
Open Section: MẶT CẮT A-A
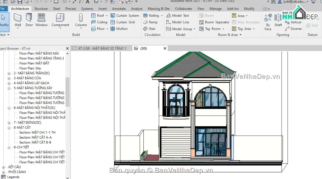[35, 137]
